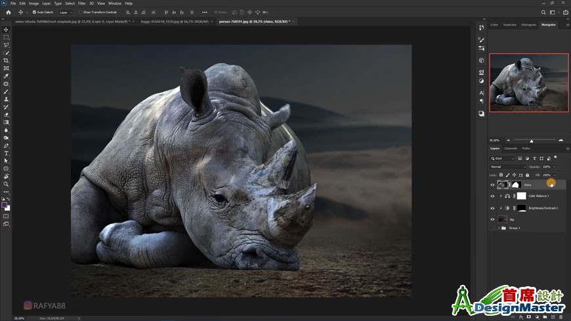
Task: Open the 3D panel cube icon
Action: tap(482, 60)
